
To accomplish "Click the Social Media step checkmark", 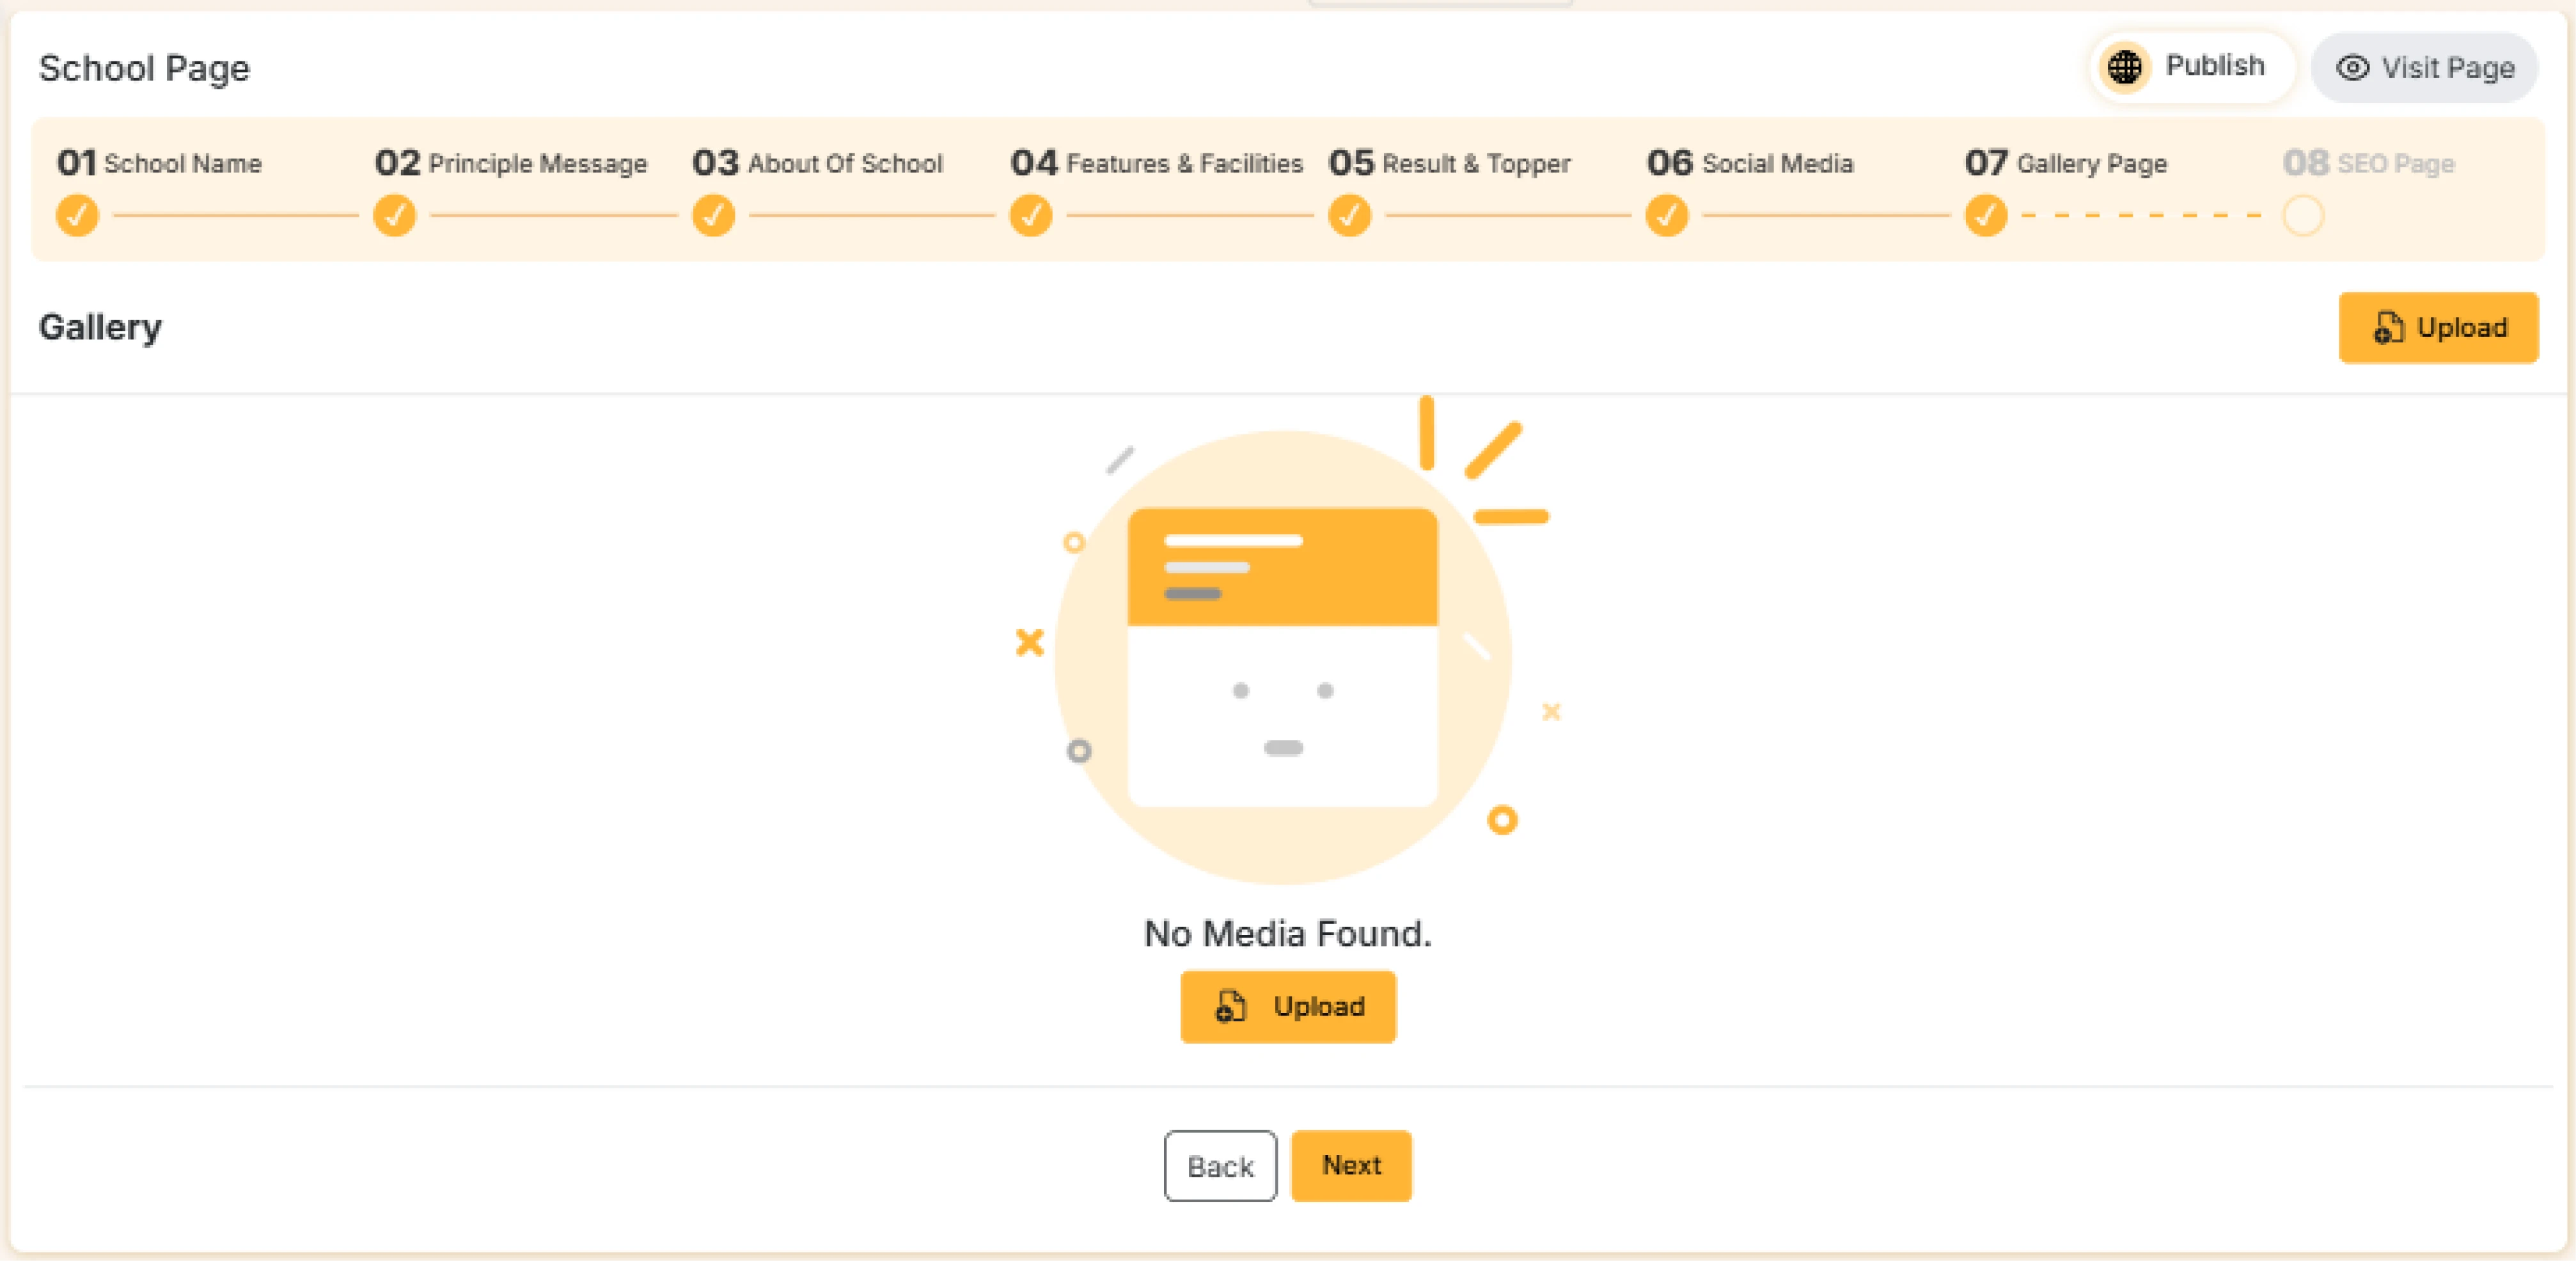I will tap(1667, 215).
